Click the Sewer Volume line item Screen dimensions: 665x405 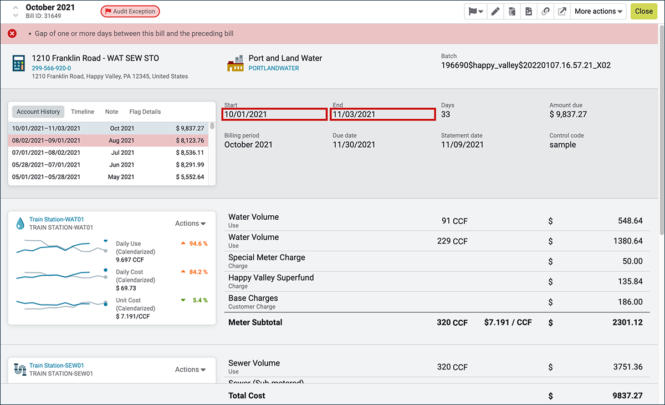click(x=436, y=367)
